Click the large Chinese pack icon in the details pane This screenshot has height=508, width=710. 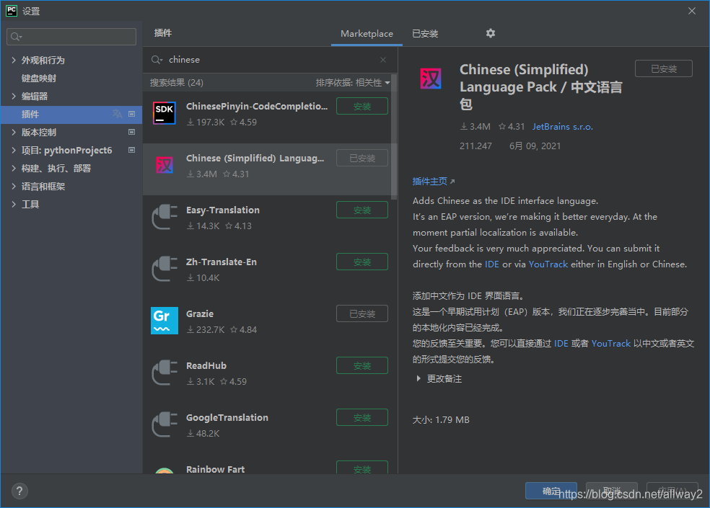(x=431, y=79)
